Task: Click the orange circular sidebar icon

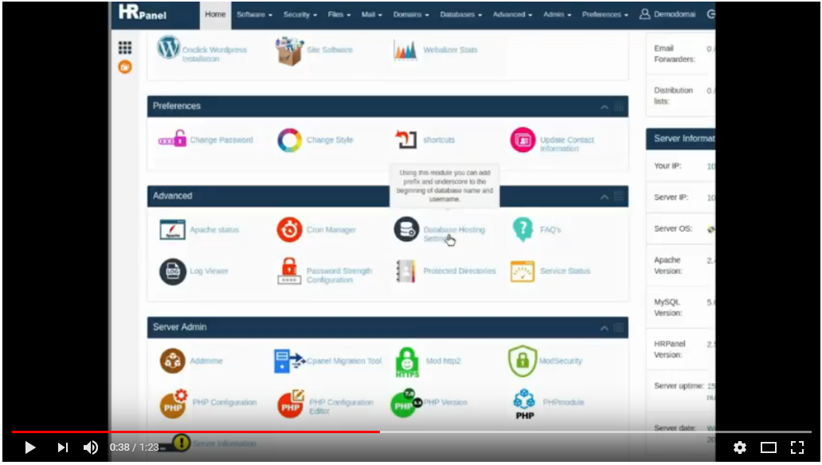Action: click(x=125, y=67)
